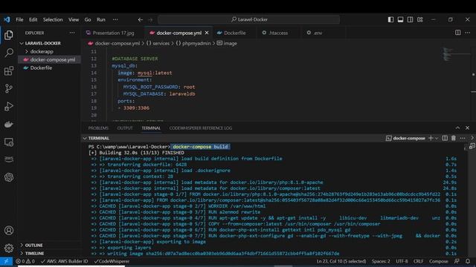Screen dimensions: 476x267
Task: Open the Search view in activity bar
Action: [x=9, y=53]
